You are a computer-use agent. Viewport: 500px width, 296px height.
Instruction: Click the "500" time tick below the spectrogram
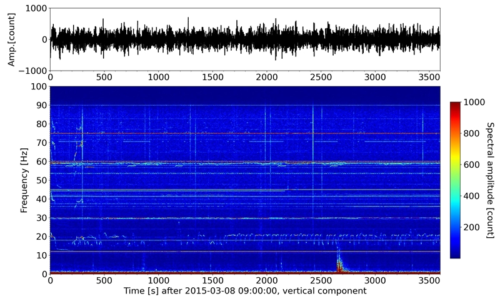[x=104, y=281]
